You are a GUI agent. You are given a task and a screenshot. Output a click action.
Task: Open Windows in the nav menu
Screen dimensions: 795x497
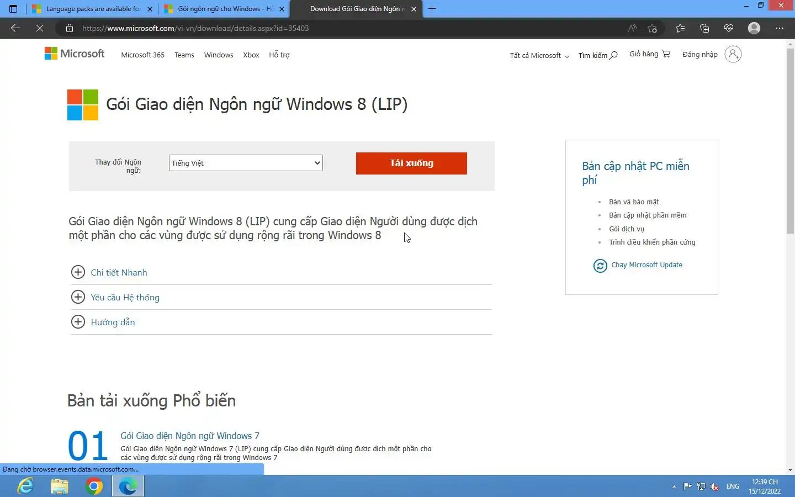point(219,55)
